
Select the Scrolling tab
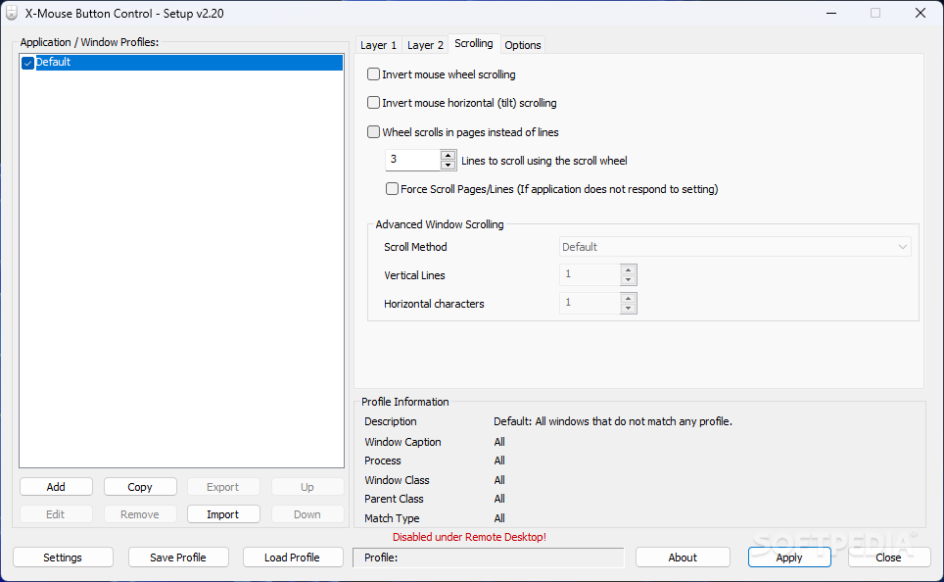[x=474, y=43]
